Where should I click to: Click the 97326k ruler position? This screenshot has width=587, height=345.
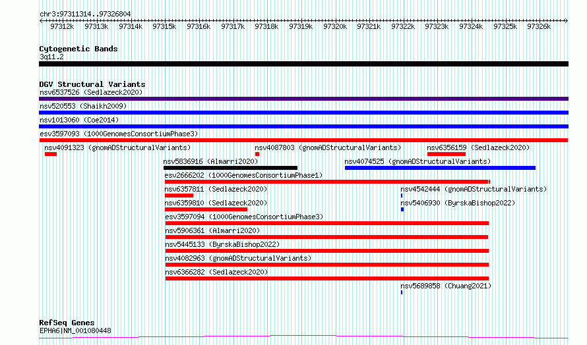coord(539,26)
